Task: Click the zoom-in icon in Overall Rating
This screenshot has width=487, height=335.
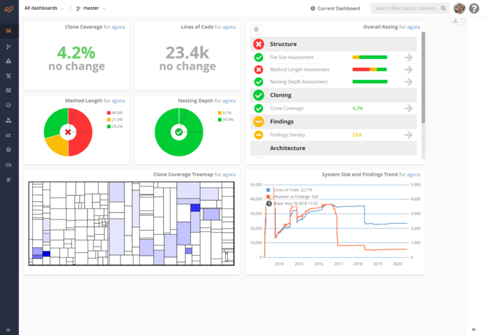Action: (x=256, y=29)
